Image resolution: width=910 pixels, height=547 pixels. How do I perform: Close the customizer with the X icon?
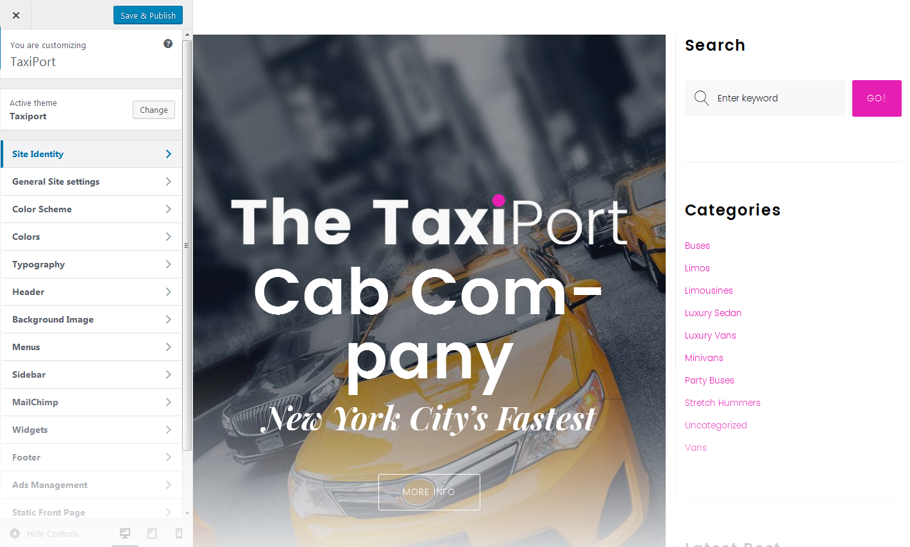16,15
